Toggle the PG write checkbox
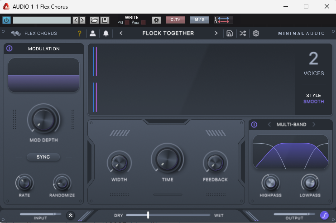Image resolution: width=336 pixels, height=223 pixels. click(x=127, y=23)
